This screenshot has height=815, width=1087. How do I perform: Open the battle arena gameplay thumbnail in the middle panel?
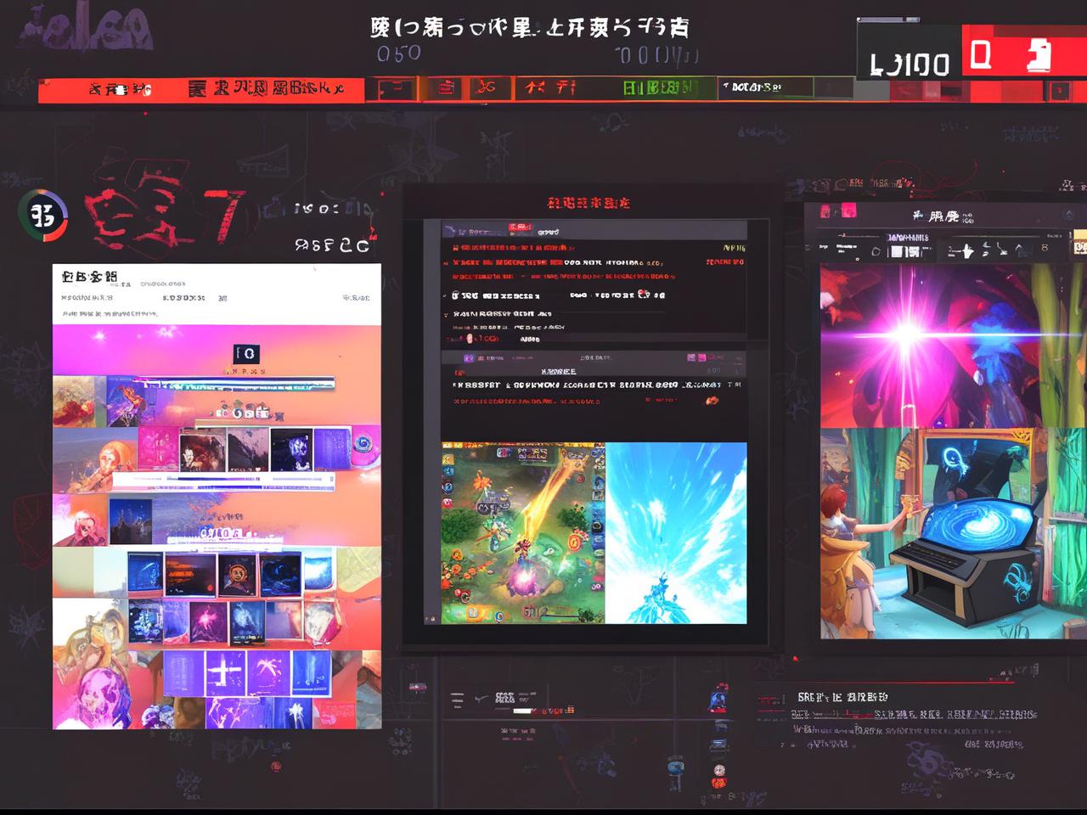click(x=522, y=533)
